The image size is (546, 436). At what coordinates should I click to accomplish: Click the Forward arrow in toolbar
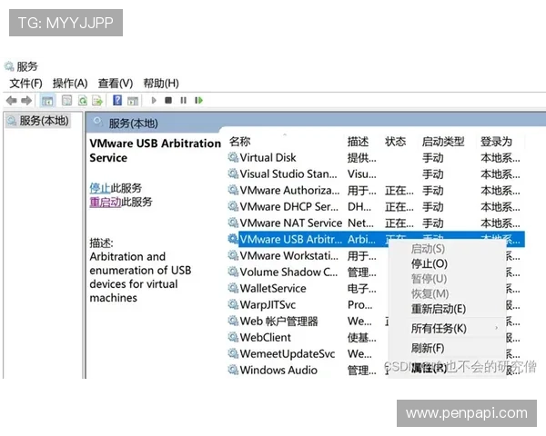pyautogui.click(x=26, y=101)
